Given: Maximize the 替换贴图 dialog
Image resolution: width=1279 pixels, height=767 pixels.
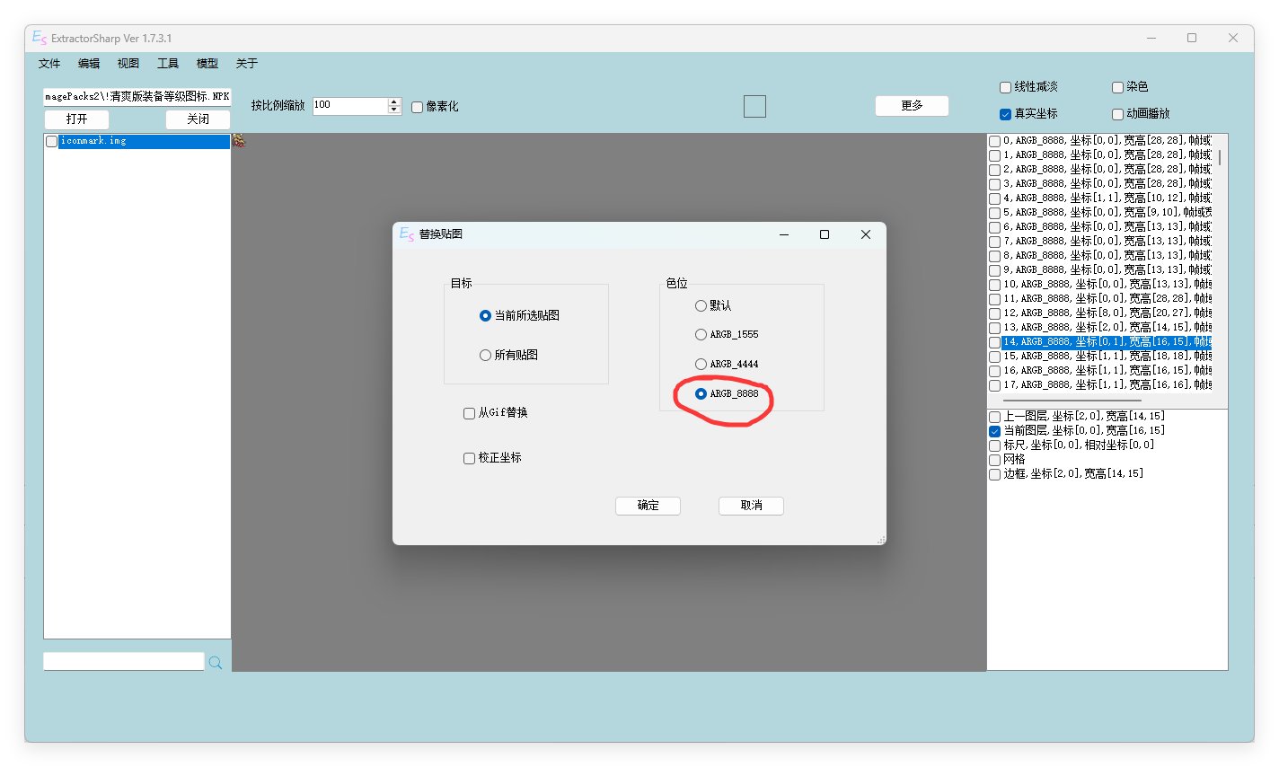Looking at the screenshot, I should click(824, 234).
